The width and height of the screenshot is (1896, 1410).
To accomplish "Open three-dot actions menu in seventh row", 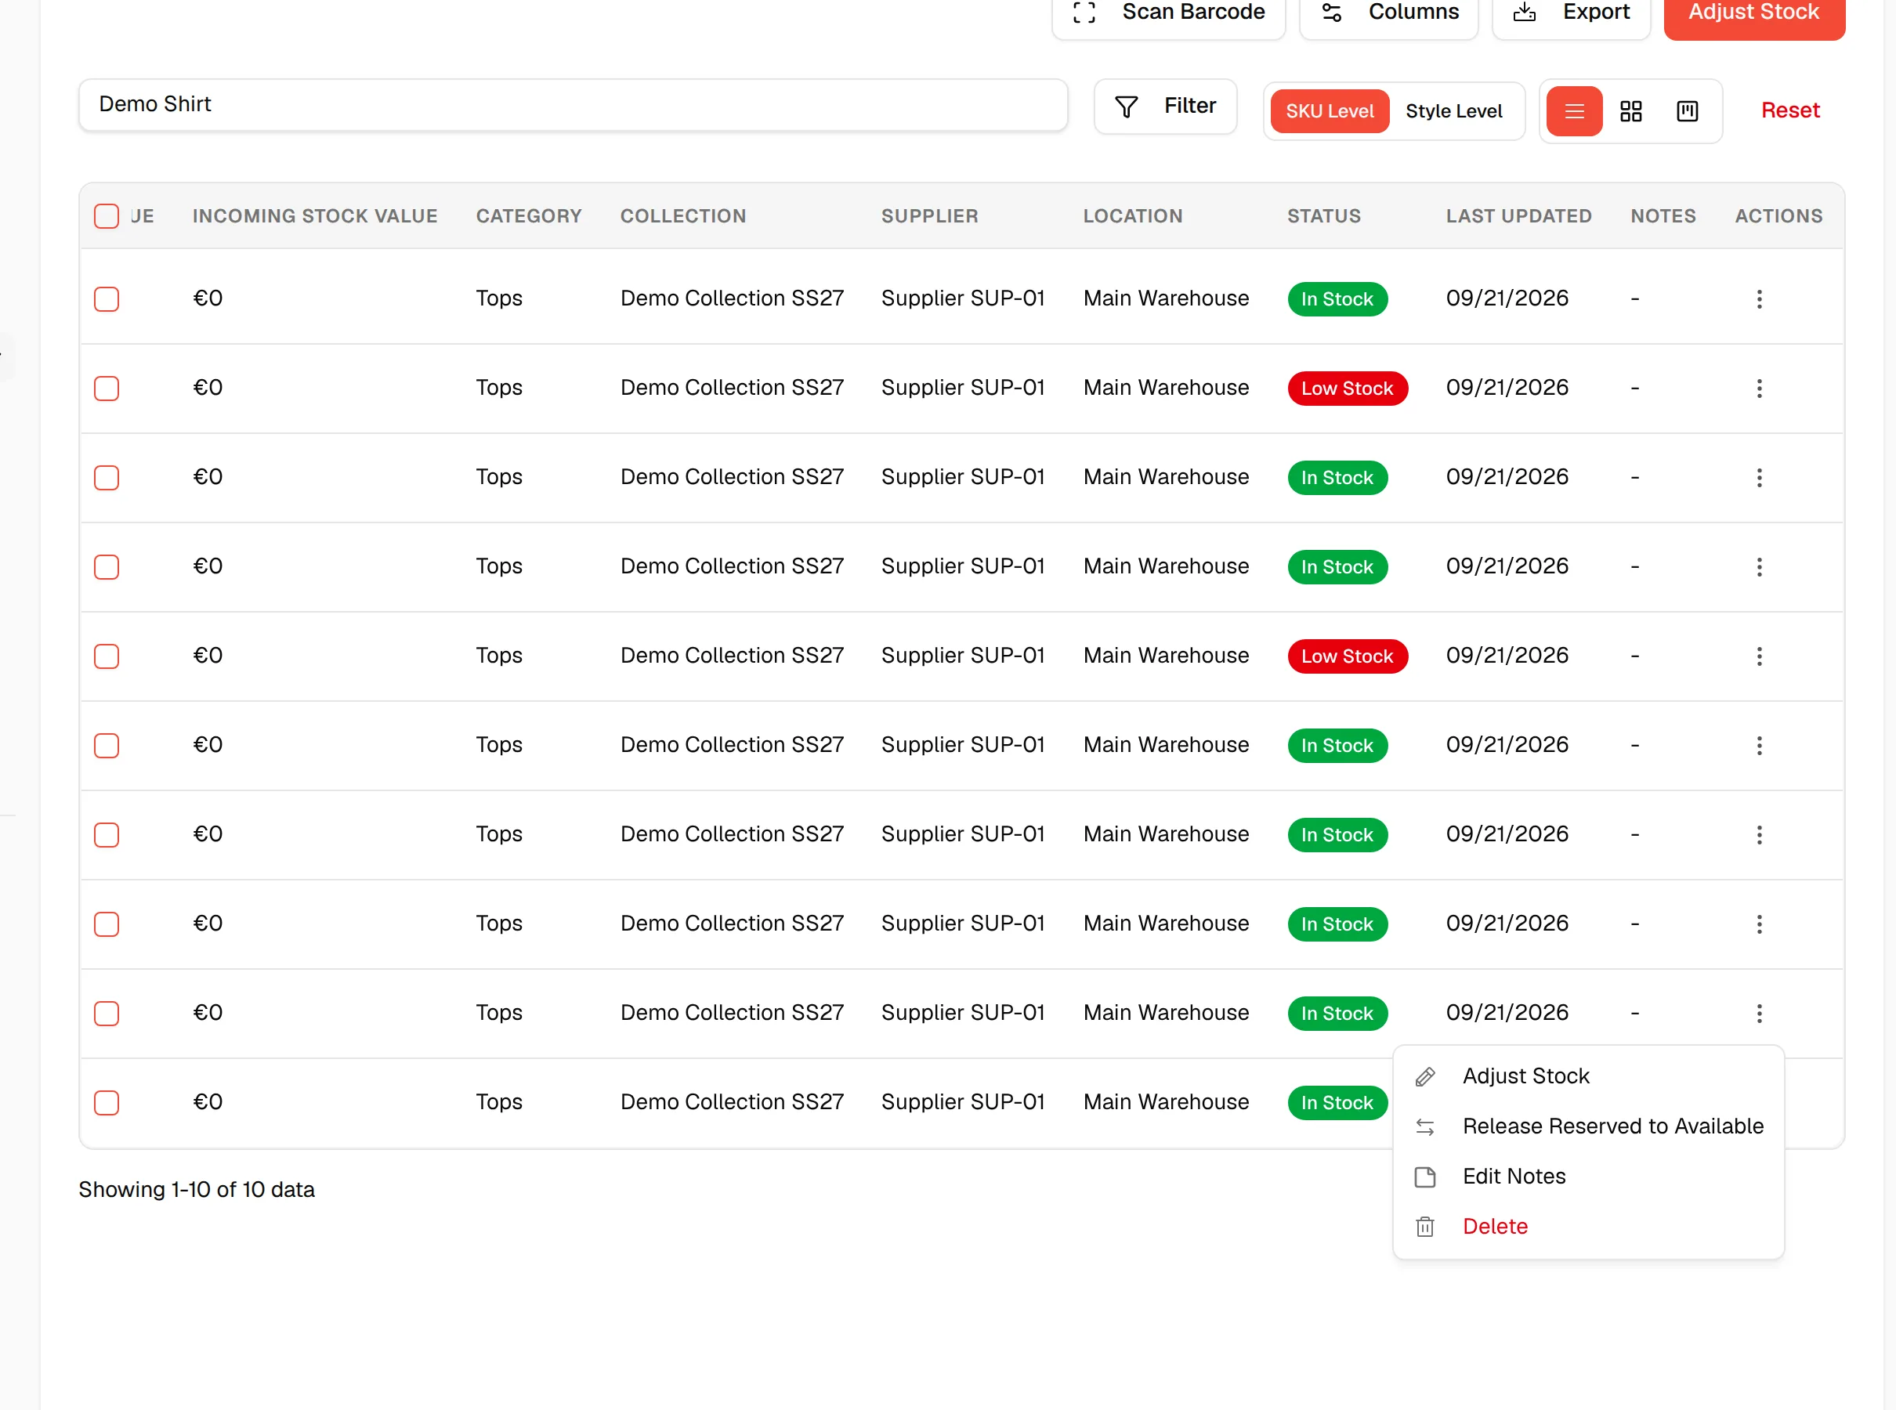I will point(1759,835).
